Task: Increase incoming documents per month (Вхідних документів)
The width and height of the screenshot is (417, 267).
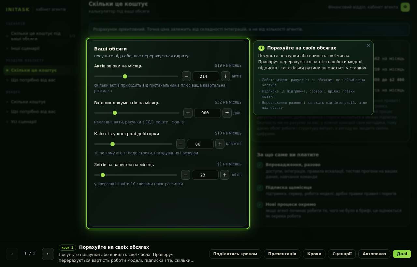Action: tap(227, 113)
